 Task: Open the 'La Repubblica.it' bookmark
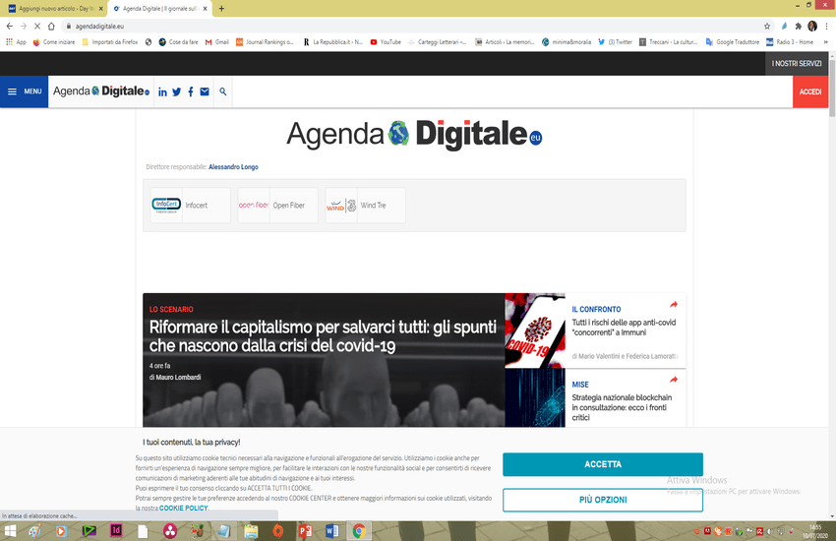pyautogui.click(x=332, y=42)
